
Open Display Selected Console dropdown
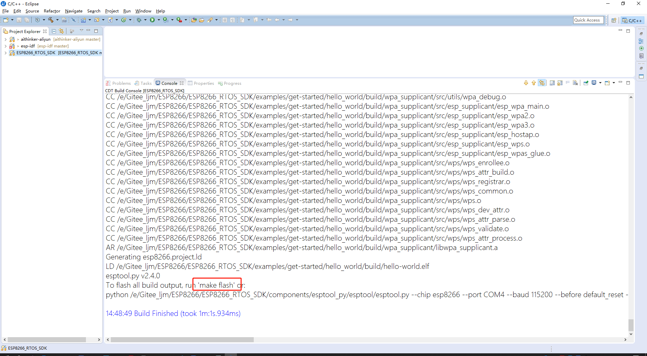(x=600, y=83)
